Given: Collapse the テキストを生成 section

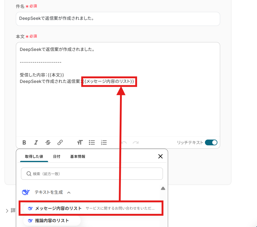Looking at the screenshot, I should tap(69, 193).
